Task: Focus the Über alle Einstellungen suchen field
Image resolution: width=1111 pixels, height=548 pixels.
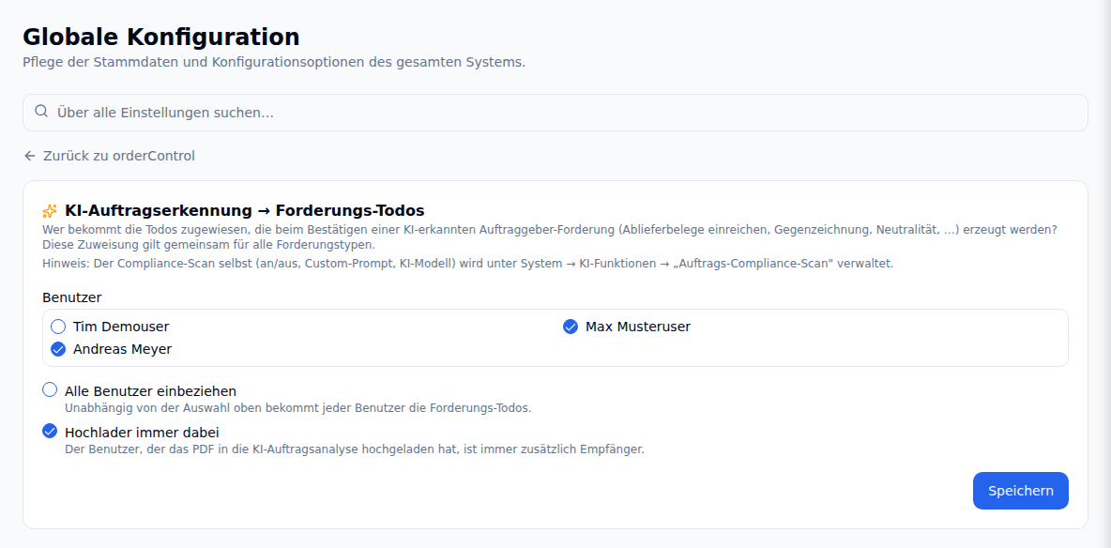Action: 555,113
